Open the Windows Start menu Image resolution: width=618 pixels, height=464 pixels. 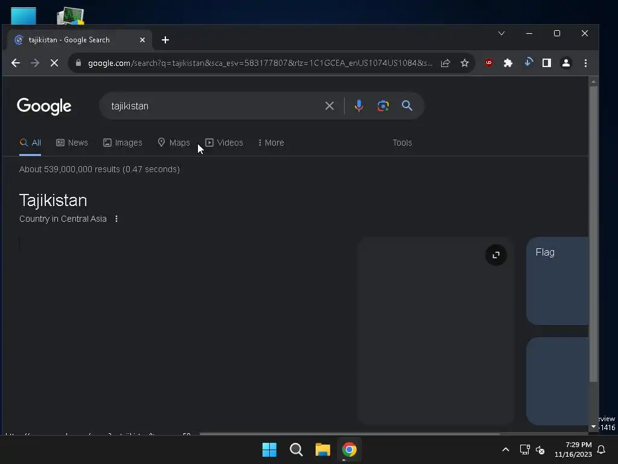270,449
